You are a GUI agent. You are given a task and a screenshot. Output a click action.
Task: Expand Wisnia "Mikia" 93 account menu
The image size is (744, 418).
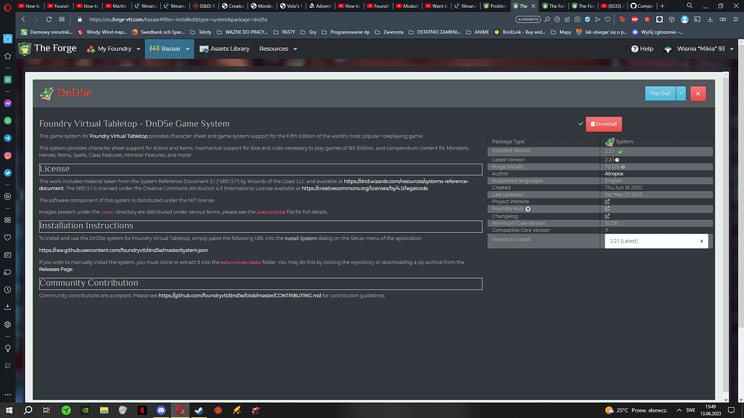pos(698,49)
